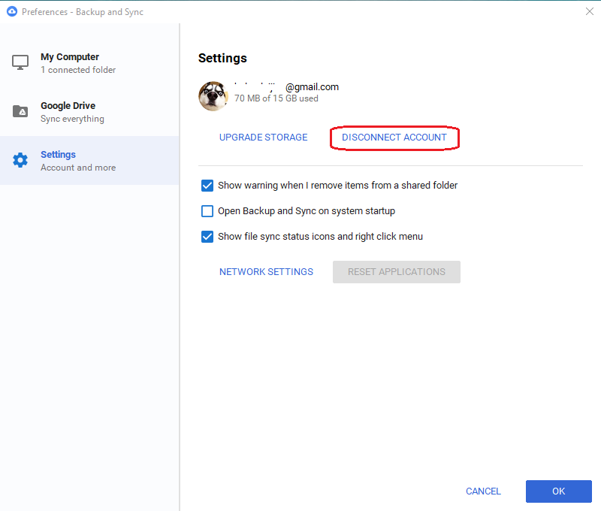This screenshot has width=601, height=511.
Task: Click the gmail.com account label
Action: 312,86
